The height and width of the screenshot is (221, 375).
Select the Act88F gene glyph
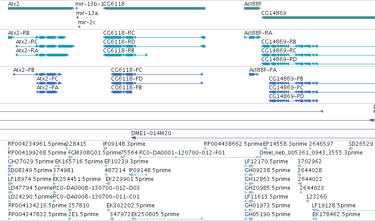point(252,8)
